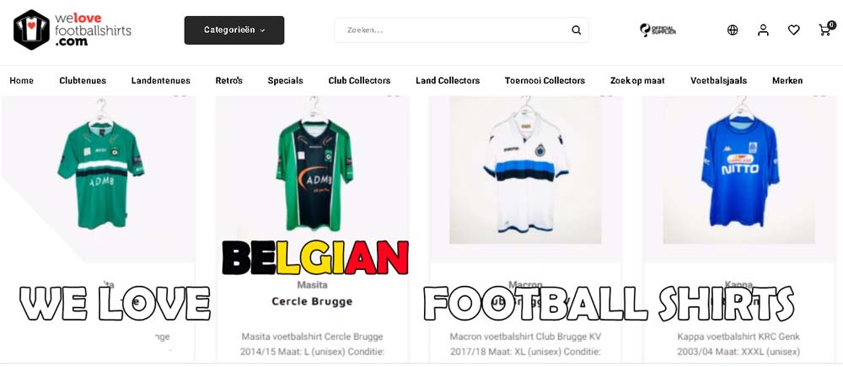Open the language globe icon

(733, 30)
